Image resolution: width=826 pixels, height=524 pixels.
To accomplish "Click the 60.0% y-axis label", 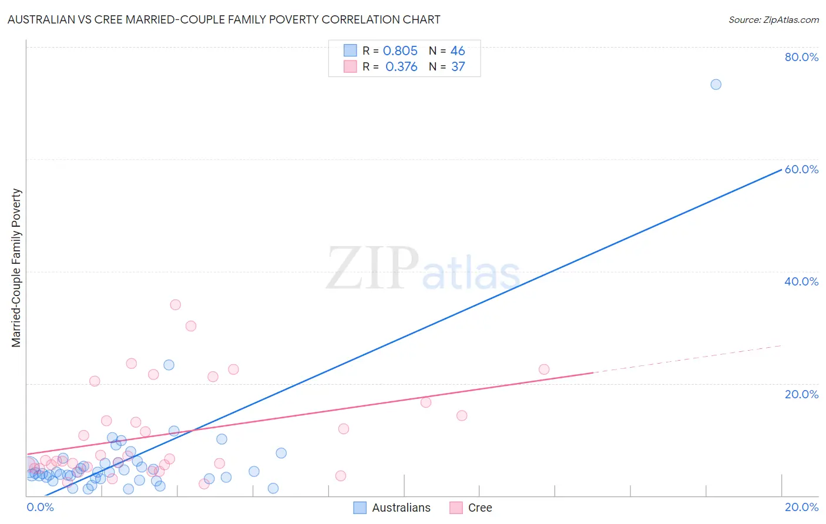I will (x=801, y=169).
